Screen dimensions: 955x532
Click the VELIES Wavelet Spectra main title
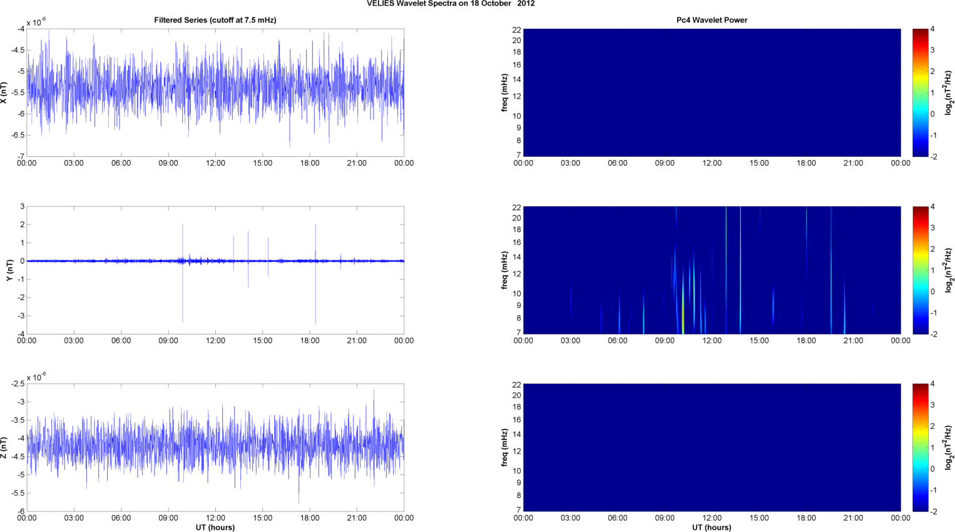(x=451, y=4)
